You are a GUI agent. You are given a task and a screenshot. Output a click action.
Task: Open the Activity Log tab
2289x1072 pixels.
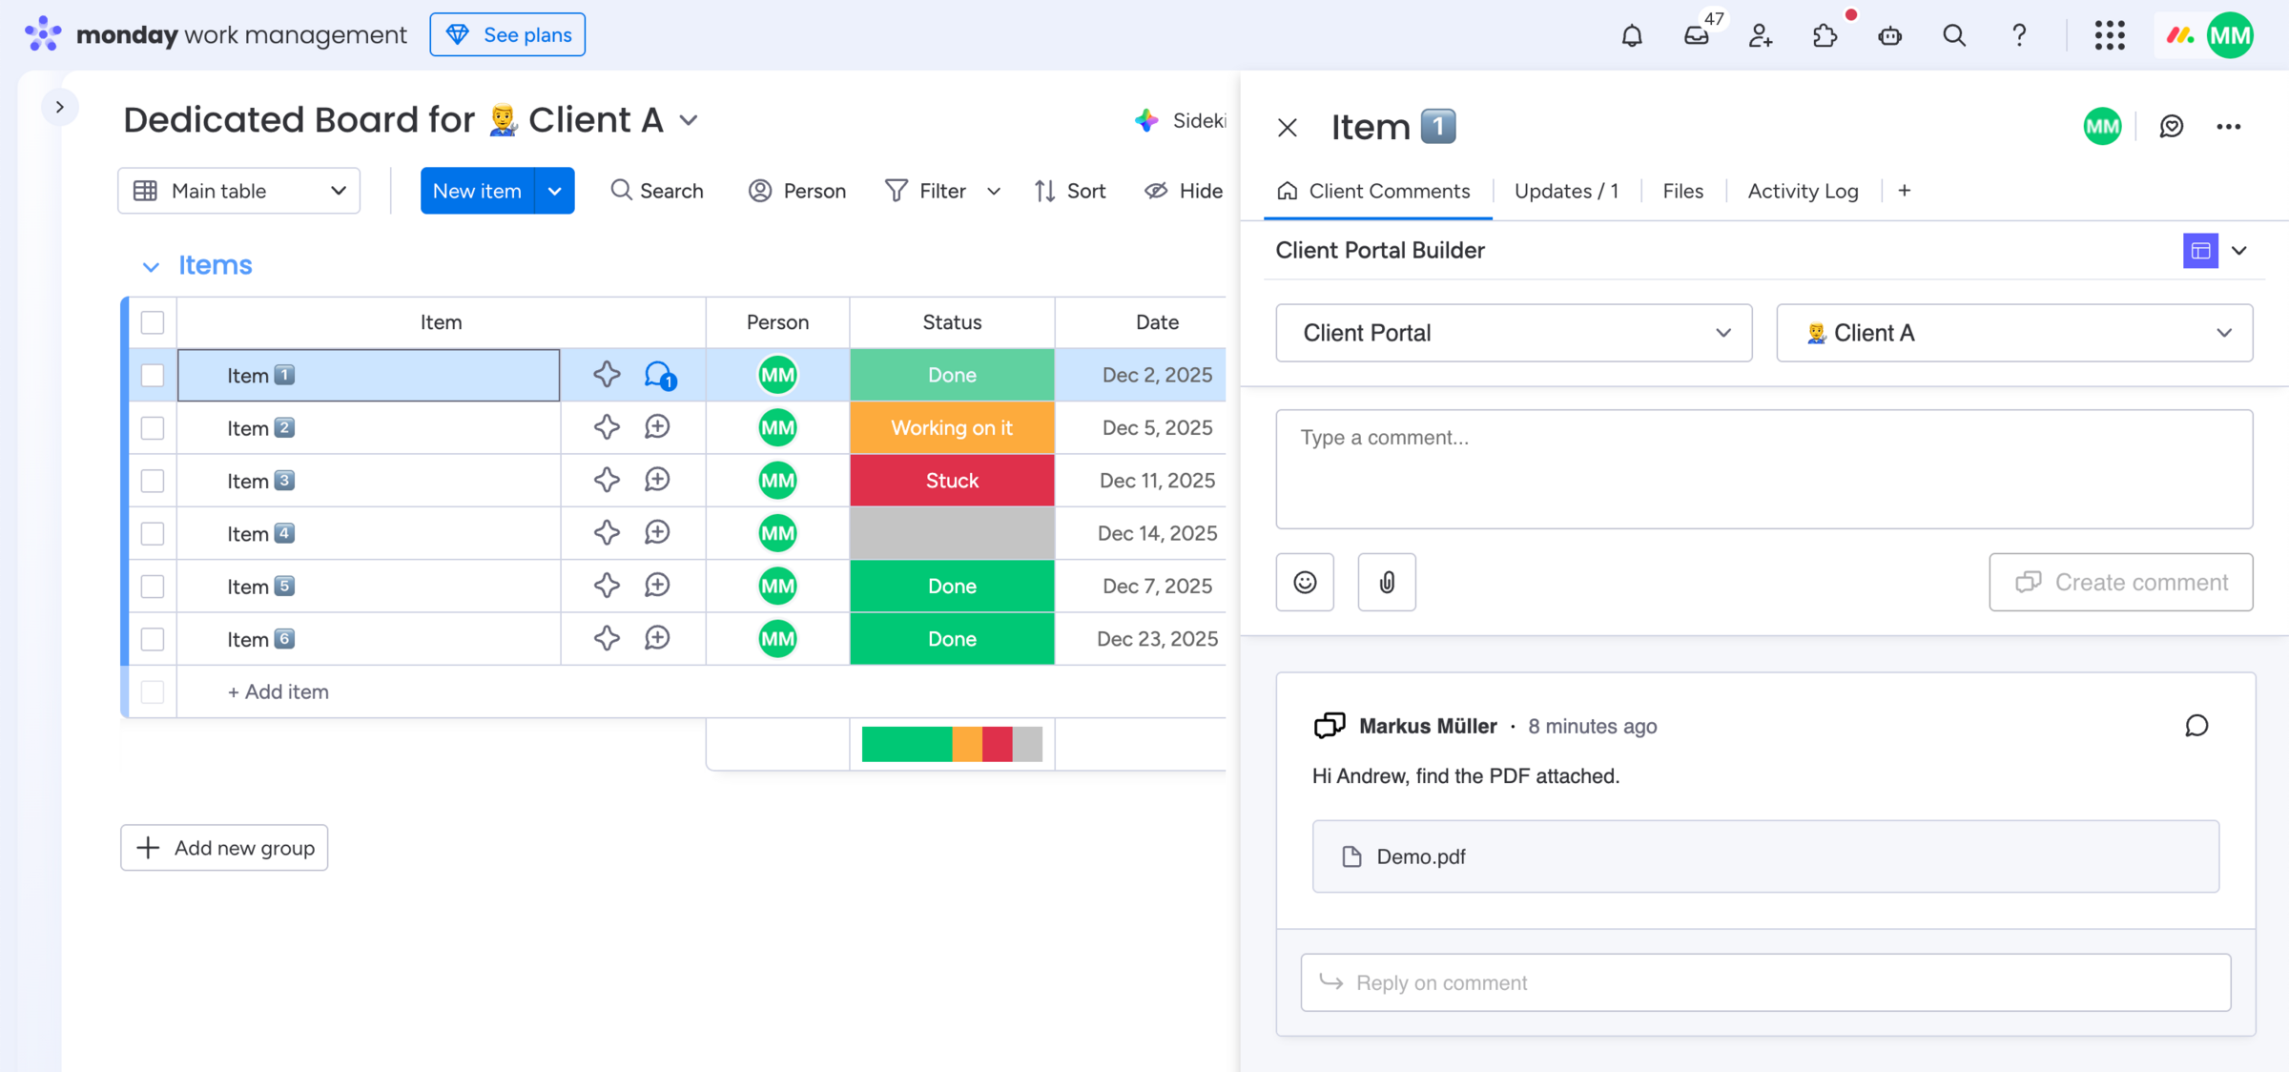pyautogui.click(x=1803, y=191)
